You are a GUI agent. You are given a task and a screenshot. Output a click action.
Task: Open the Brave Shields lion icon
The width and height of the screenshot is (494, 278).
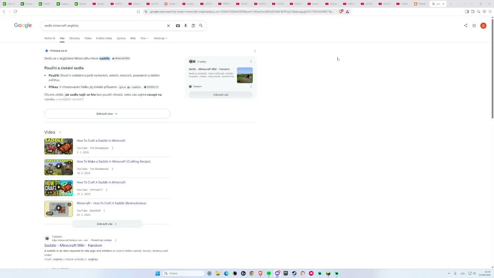tap(341, 12)
